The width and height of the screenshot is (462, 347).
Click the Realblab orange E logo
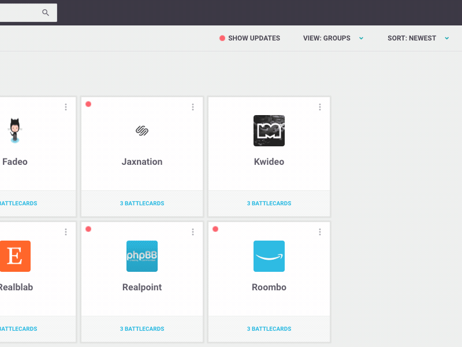pos(15,256)
